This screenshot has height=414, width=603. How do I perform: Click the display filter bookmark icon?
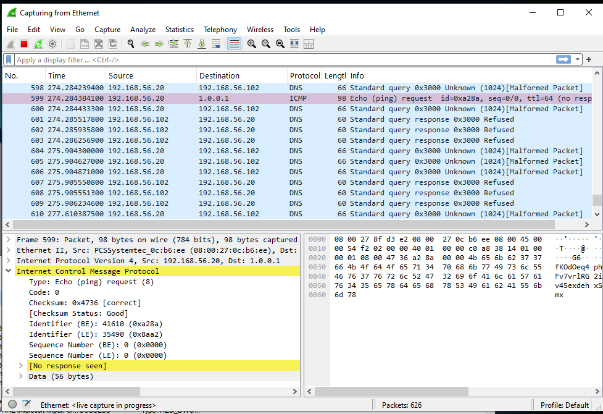(x=9, y=60)
